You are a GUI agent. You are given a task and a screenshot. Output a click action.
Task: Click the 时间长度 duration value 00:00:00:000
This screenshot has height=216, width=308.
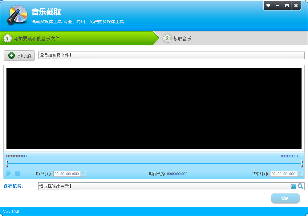pyautogui.click(x=177, y=174)
